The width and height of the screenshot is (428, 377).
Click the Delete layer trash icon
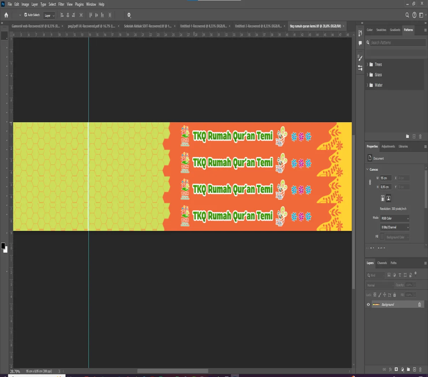click(x=420, y=370)
